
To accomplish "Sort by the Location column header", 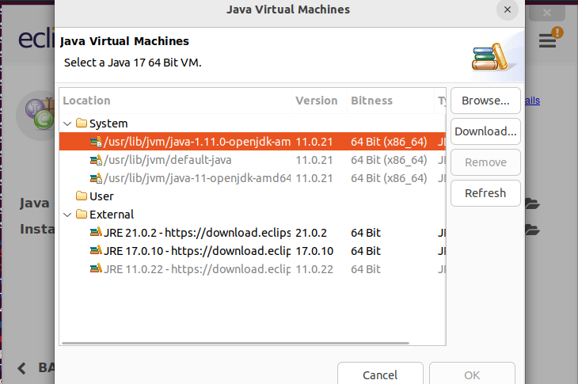I will pyautogui.click(x=176, y=101).
